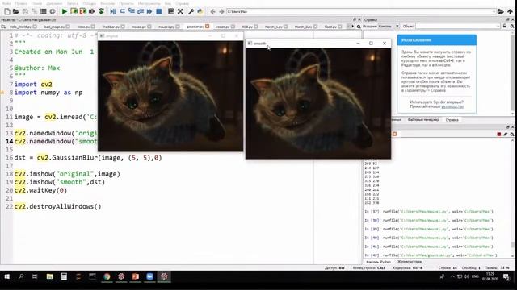Switch to the IPython console tab
The image size is (517, 290).
tap(378, 262)
